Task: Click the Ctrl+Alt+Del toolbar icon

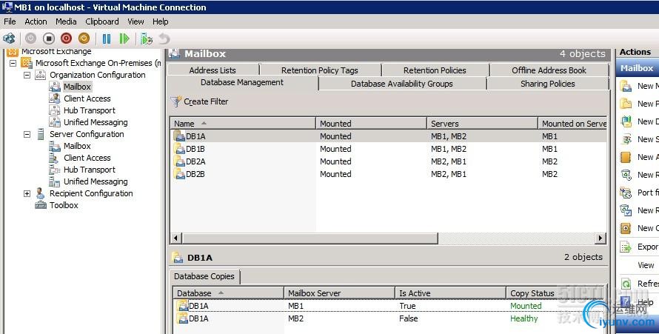Action: 9,39
